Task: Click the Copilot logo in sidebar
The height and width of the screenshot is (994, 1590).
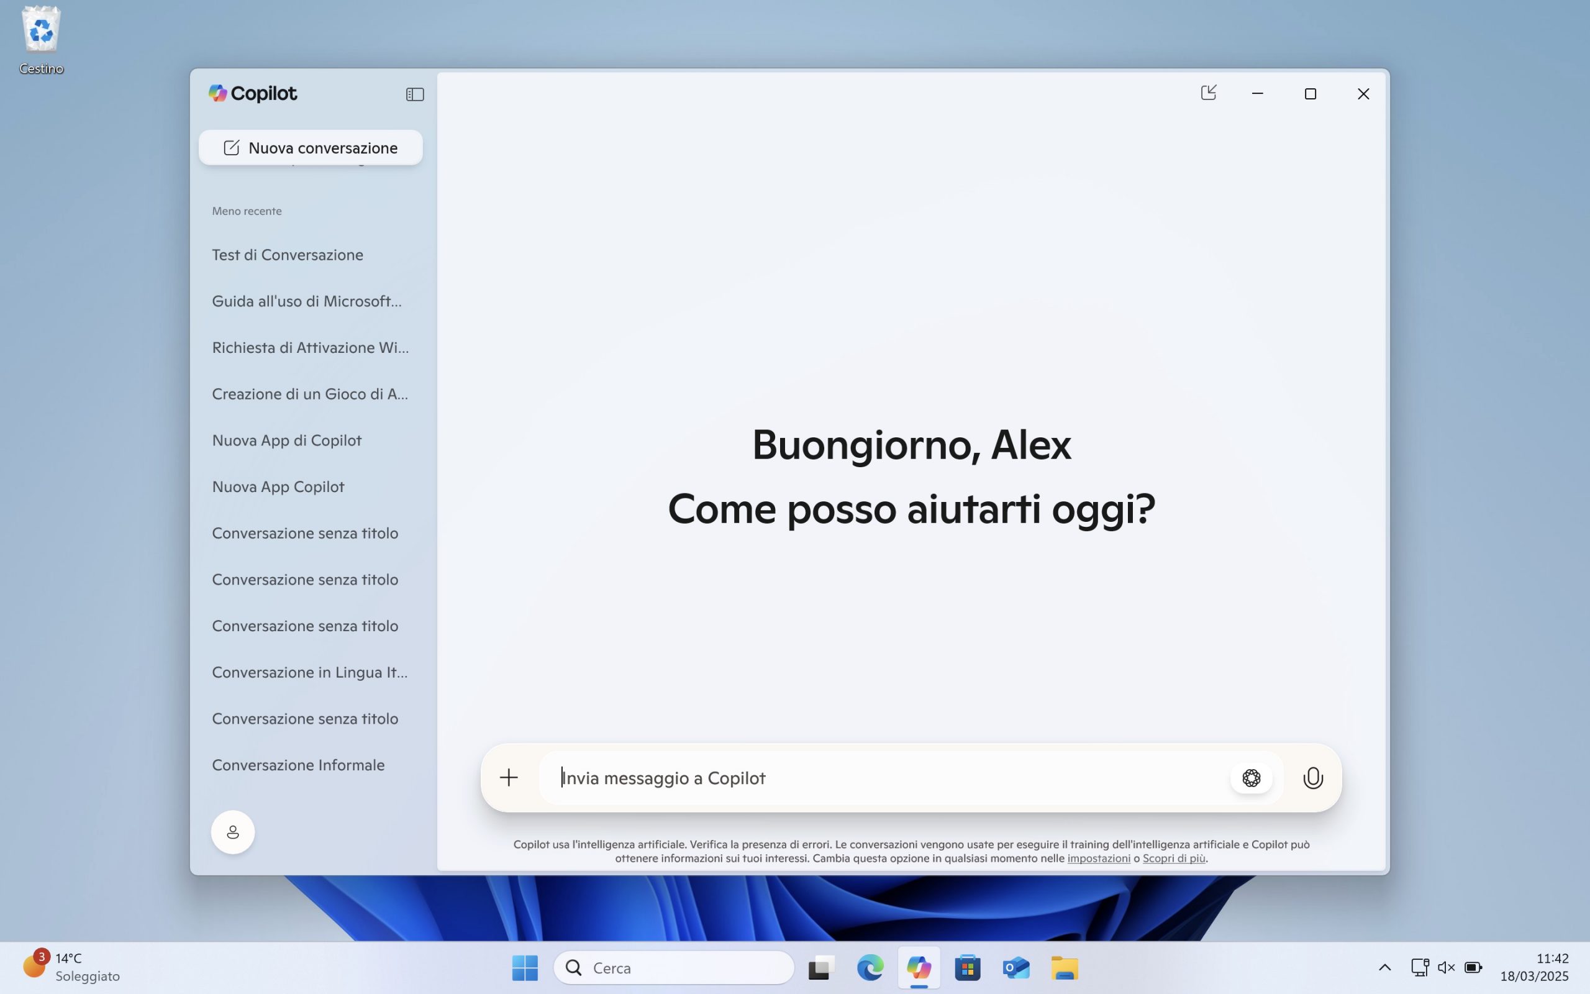Action: tap(252, 93)
